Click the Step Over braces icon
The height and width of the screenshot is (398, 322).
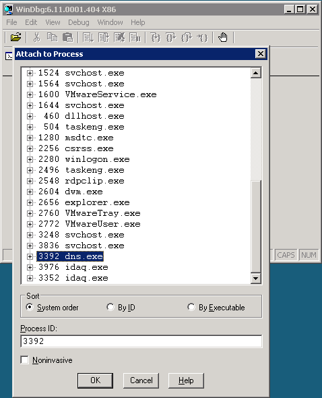pos(171,38)
